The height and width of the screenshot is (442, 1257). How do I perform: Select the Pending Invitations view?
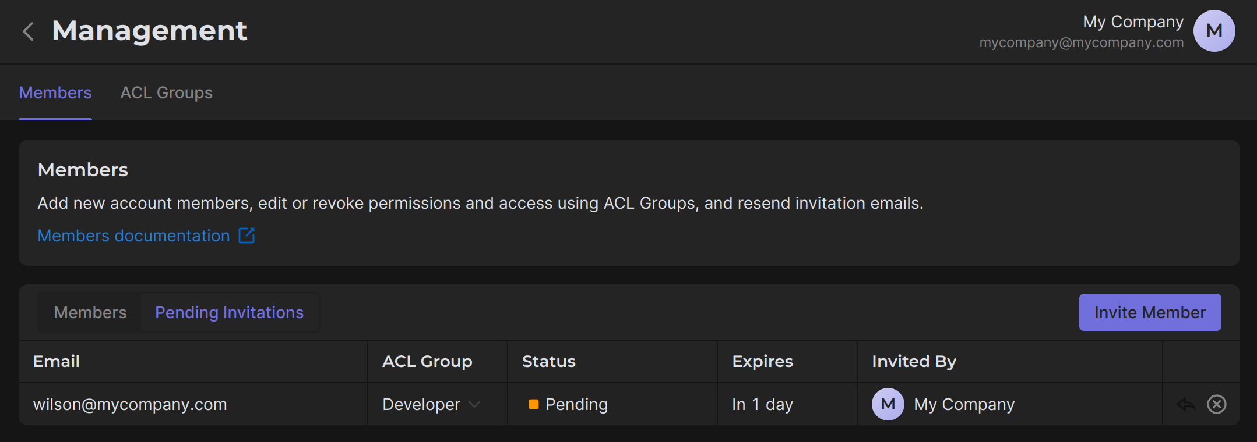point(229,312)
